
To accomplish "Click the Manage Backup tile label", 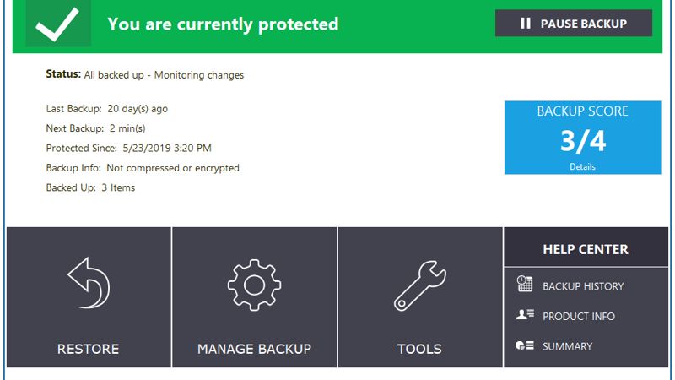I will (254, 349).
